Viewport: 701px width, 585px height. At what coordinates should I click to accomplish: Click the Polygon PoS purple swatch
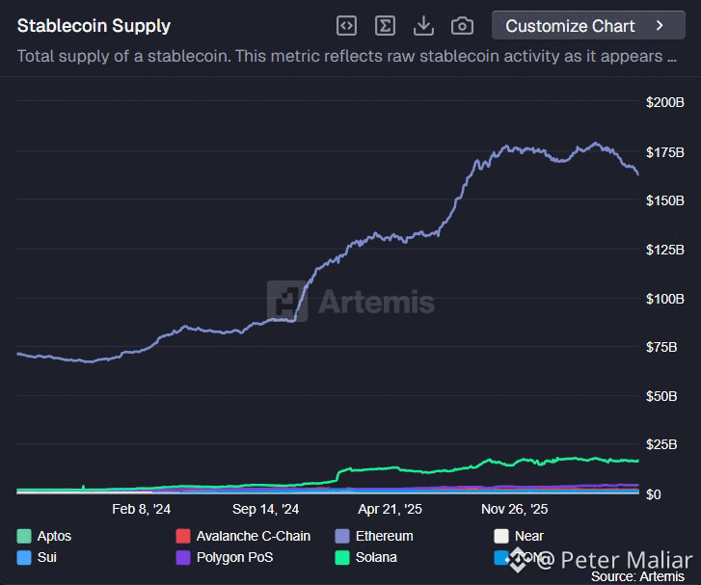tap(183, 557)
